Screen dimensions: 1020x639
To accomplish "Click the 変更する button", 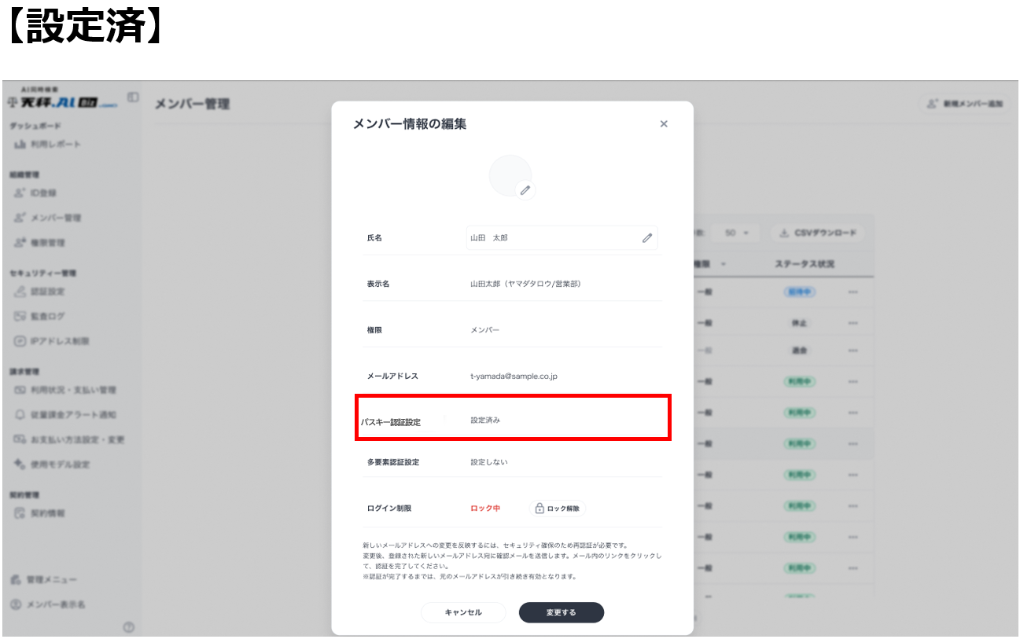I will (x=561, y=612).
